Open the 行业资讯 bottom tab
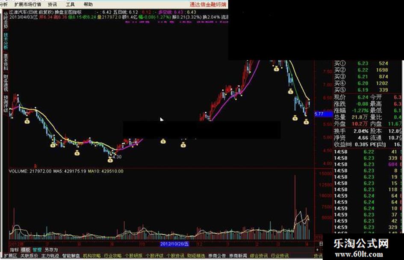Screen dimensions: 404x260 [280, 256]
